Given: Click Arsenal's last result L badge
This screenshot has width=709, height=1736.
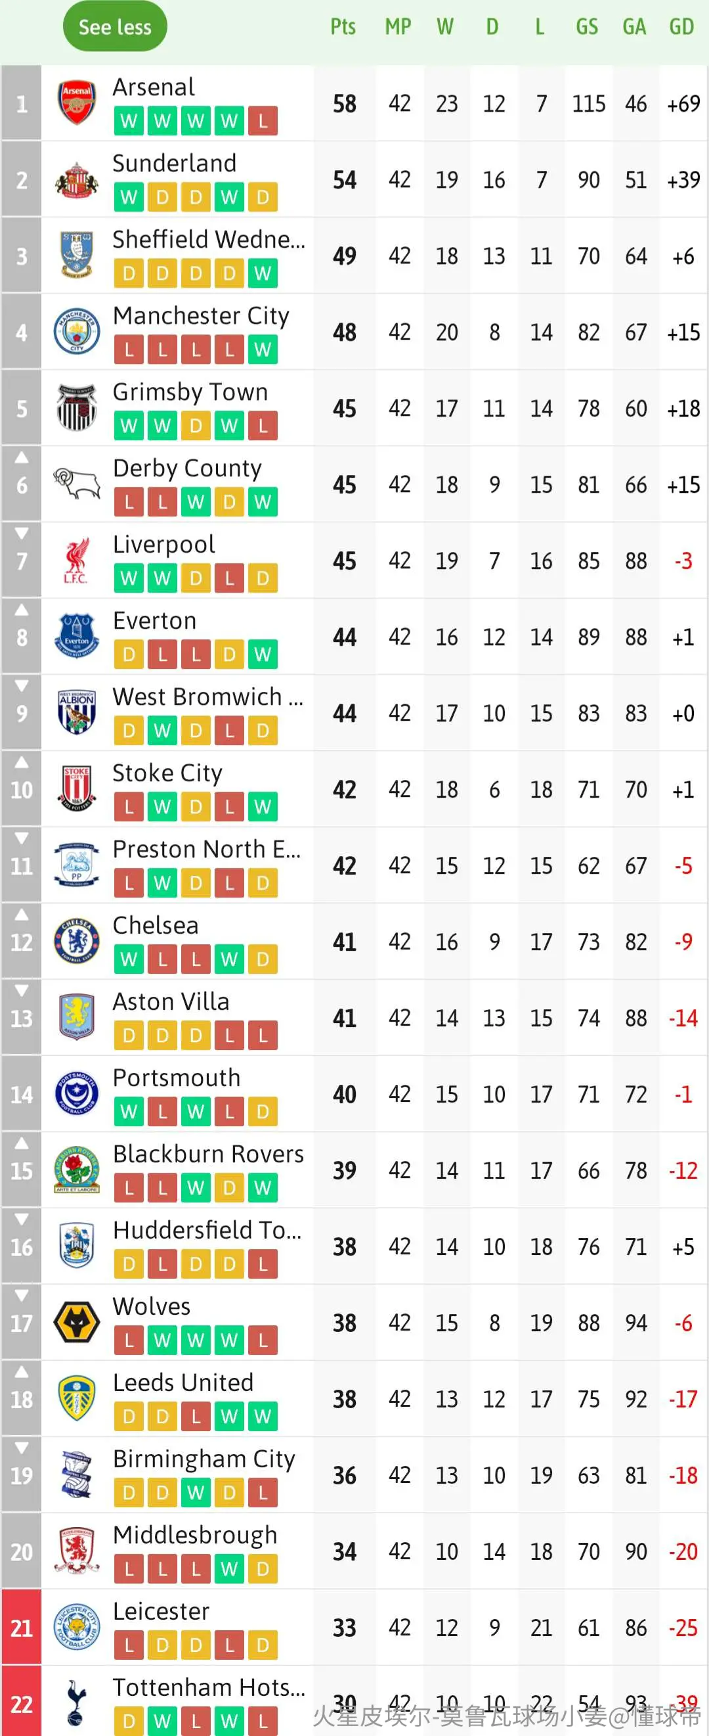Looking at the screenshot, I should [263, 122].
